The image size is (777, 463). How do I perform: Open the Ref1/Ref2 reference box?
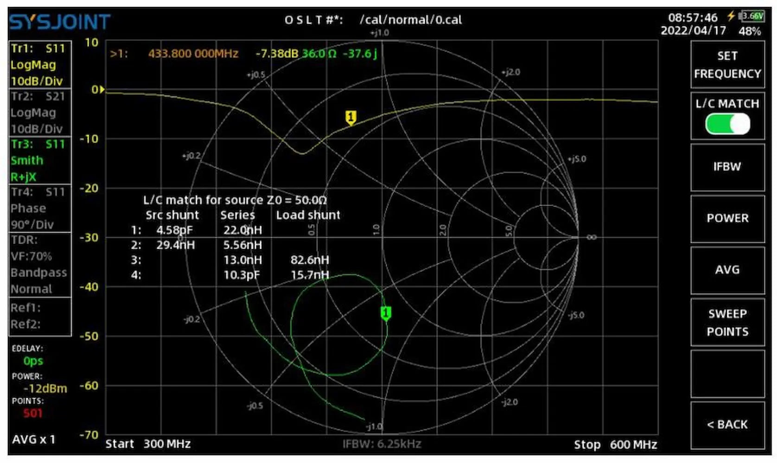(40, 316)
